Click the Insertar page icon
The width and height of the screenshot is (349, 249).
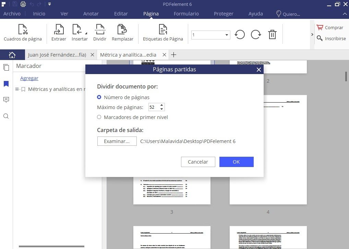(77, 29)
